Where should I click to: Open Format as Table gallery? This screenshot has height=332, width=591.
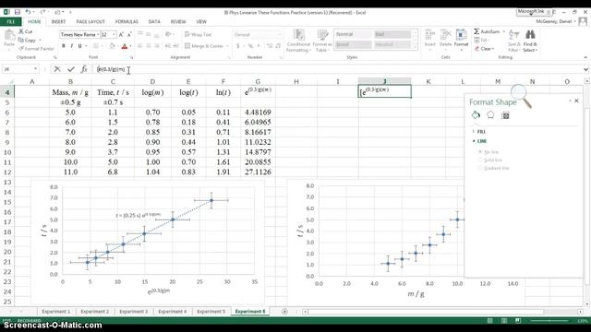322,41
